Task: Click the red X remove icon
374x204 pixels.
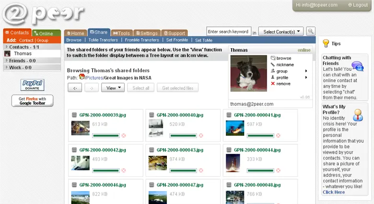Action: tap(273, 84)
